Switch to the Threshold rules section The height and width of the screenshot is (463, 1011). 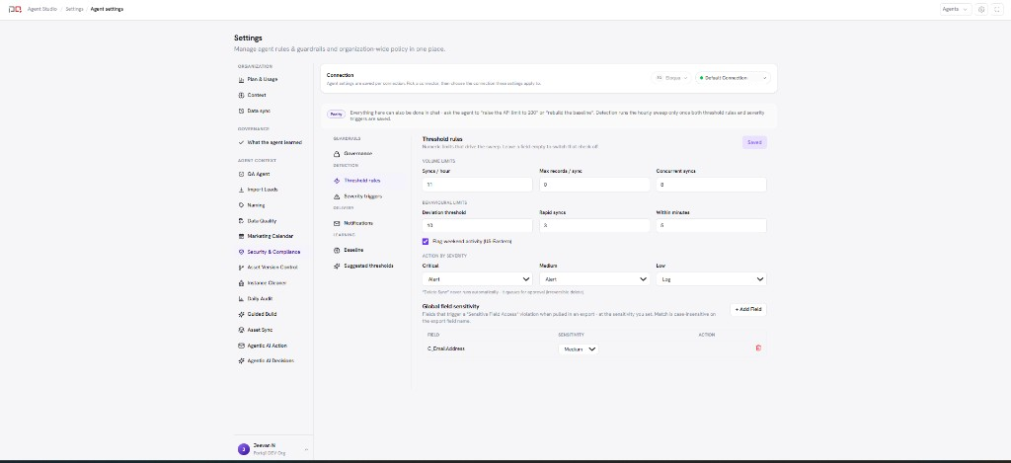pos(367,181)
